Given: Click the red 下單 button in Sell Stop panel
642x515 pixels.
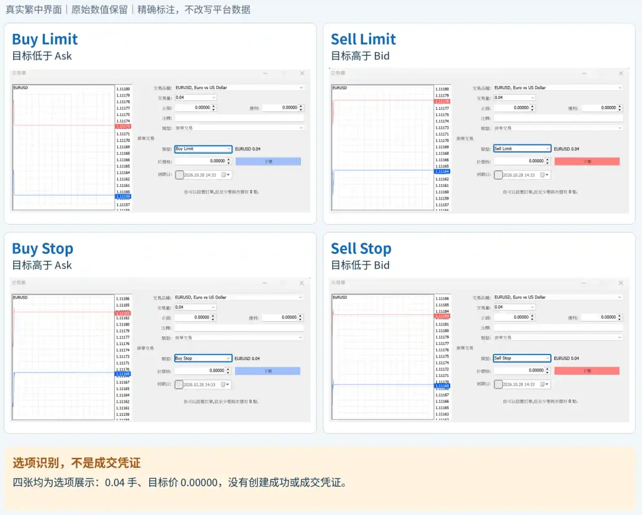Looking at the screenshot, I should tap(587, 371).
